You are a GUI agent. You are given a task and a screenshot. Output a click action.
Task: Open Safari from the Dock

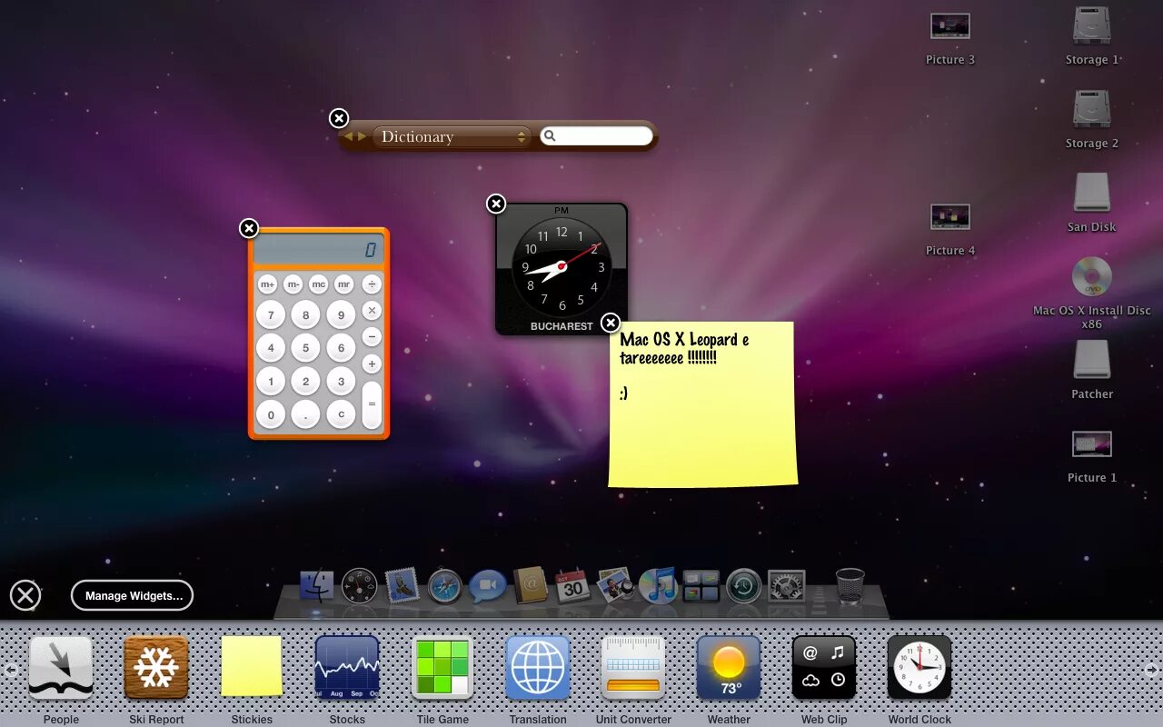(x=442, y=586)
